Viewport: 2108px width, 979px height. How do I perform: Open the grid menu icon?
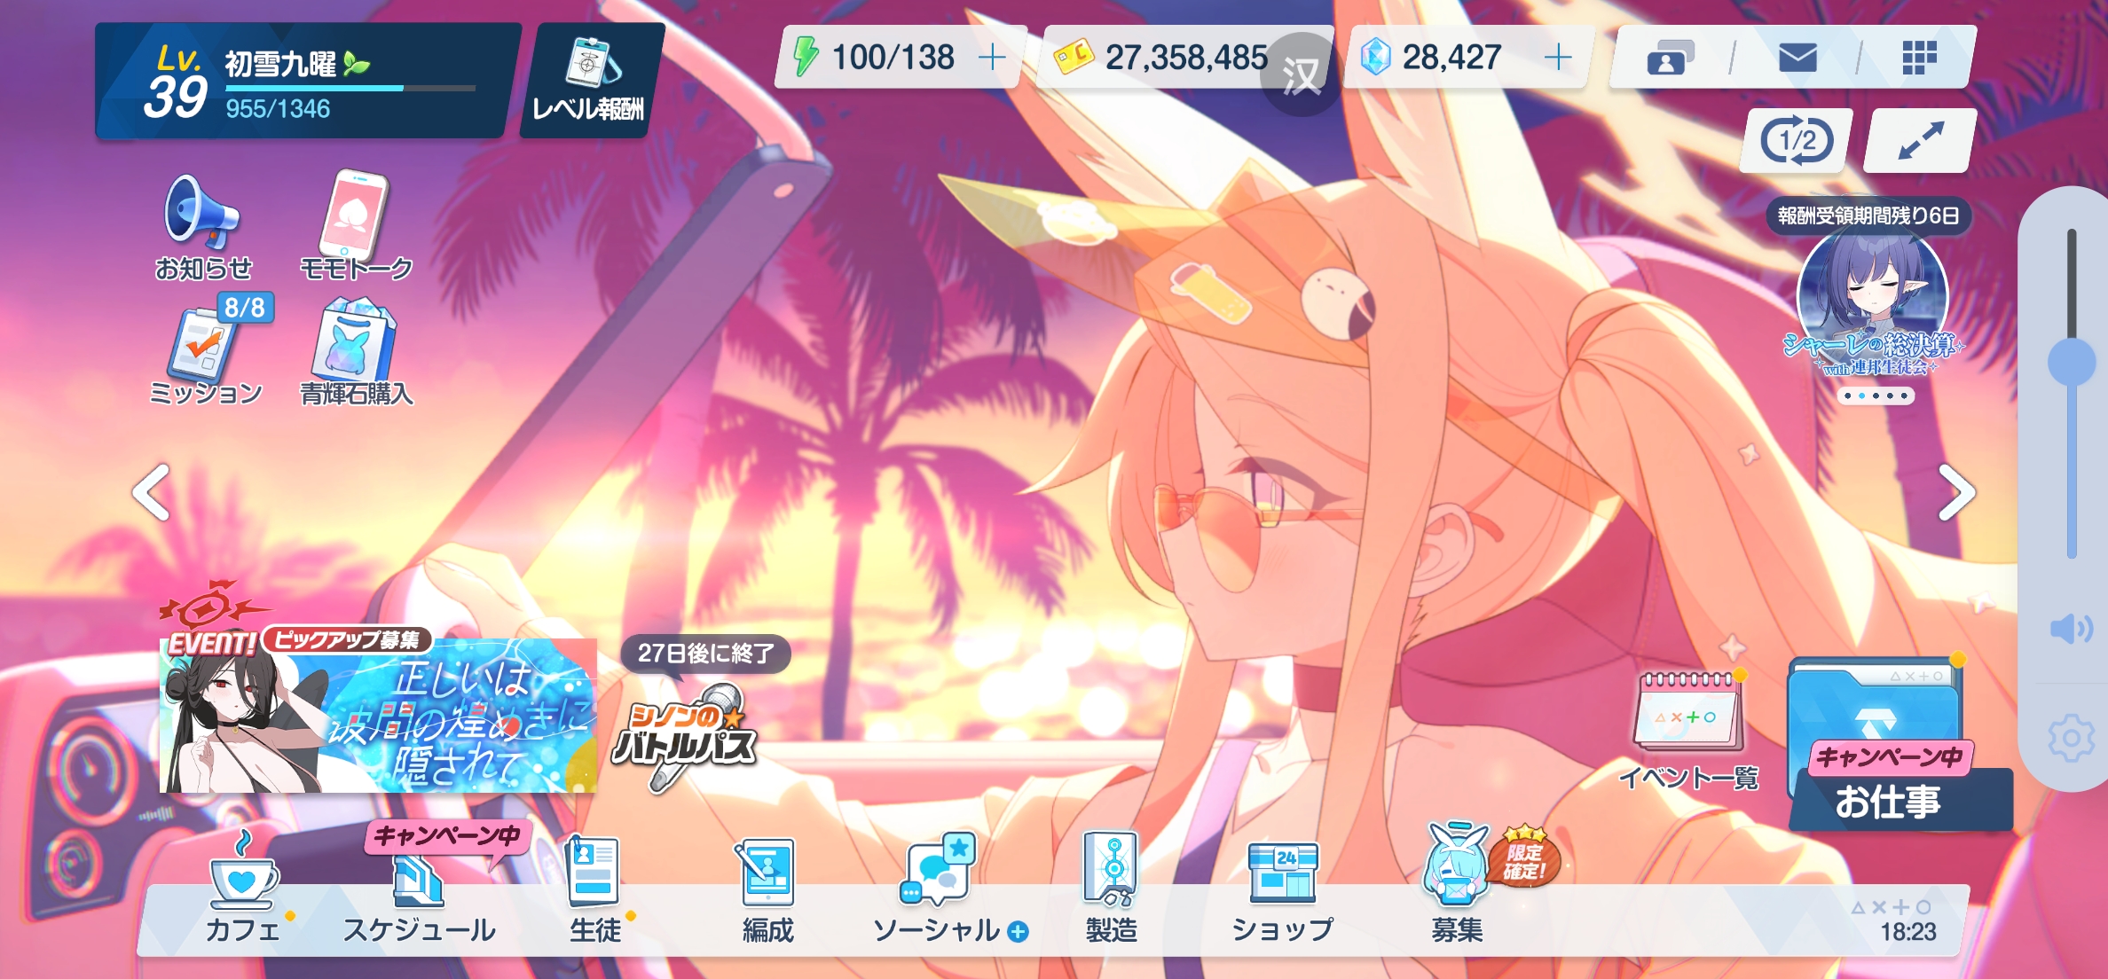point(1919,59)
